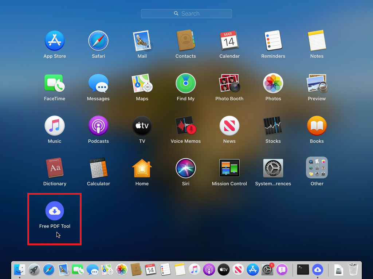
Task: Launch Podcasts from the Launchpad grid
Action: (98, 126)
